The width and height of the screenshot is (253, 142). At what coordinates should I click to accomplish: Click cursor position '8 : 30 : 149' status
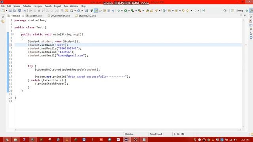point(179,134)
